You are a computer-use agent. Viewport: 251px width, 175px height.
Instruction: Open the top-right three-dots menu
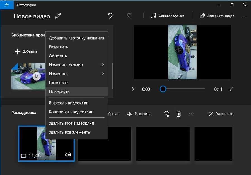(x=244, y=16)
